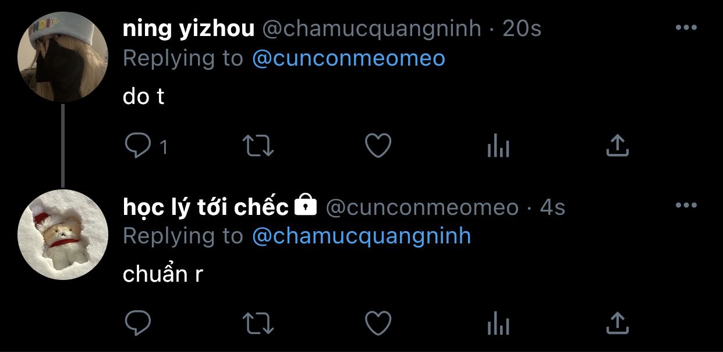Reply to ning yizhou's tweet
Viewport: 723px width, 352px height.
point(139,146)
